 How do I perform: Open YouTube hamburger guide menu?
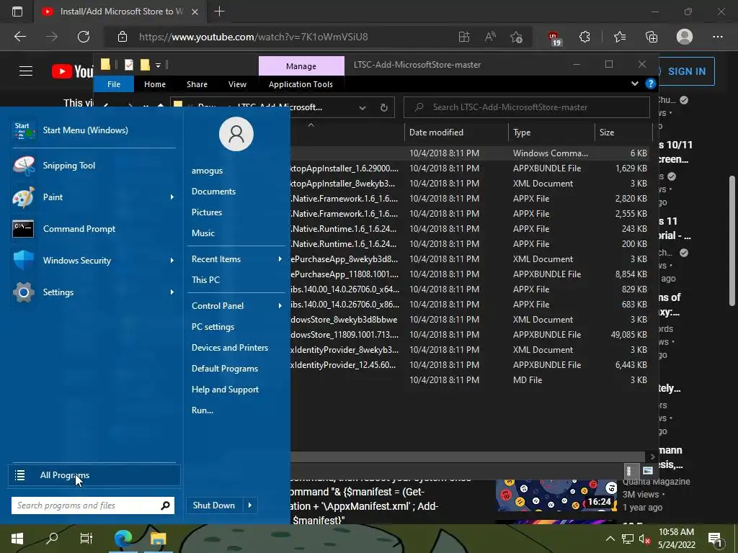click(x=26, y=71)
